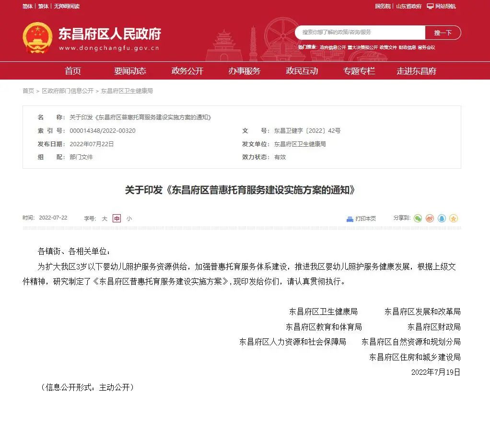
Task: Click signatory 东昌府区财政局
Action: [434, 327]
